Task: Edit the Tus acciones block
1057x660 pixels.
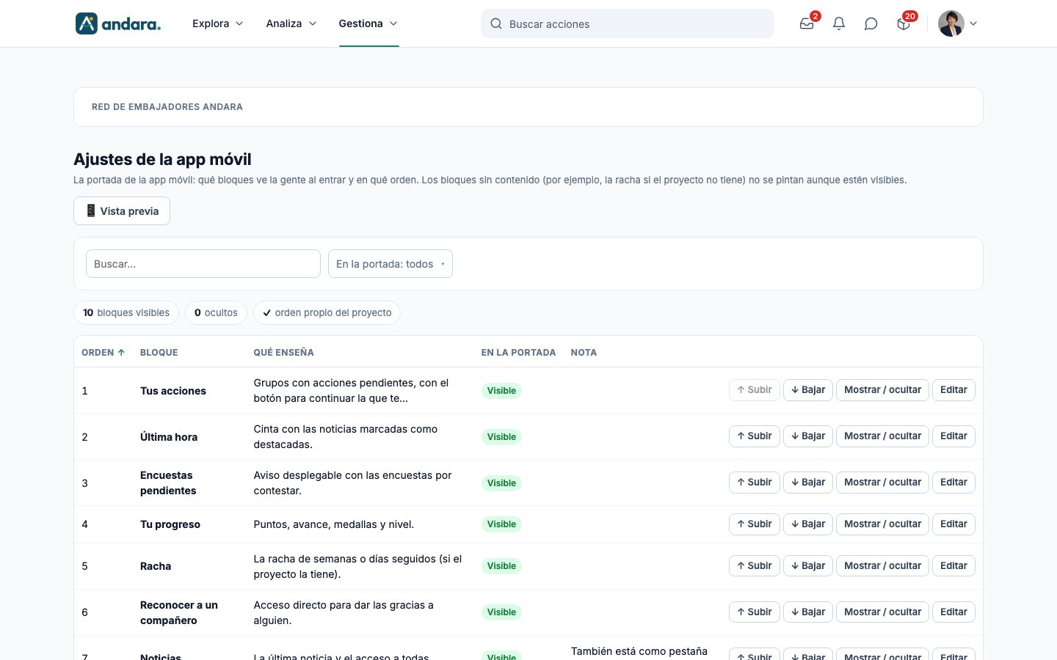Action: [954, 390]
